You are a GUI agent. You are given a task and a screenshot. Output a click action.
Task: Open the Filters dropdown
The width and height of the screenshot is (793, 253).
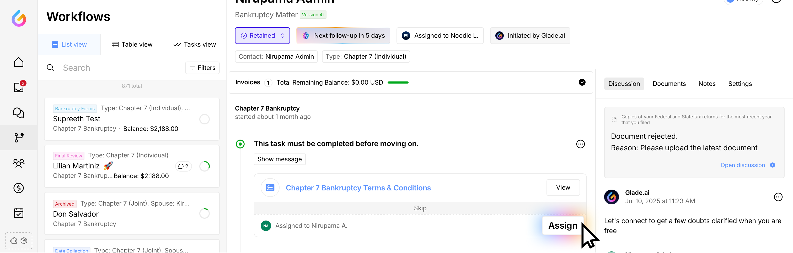pyautogui.click(x=202, y=68)
